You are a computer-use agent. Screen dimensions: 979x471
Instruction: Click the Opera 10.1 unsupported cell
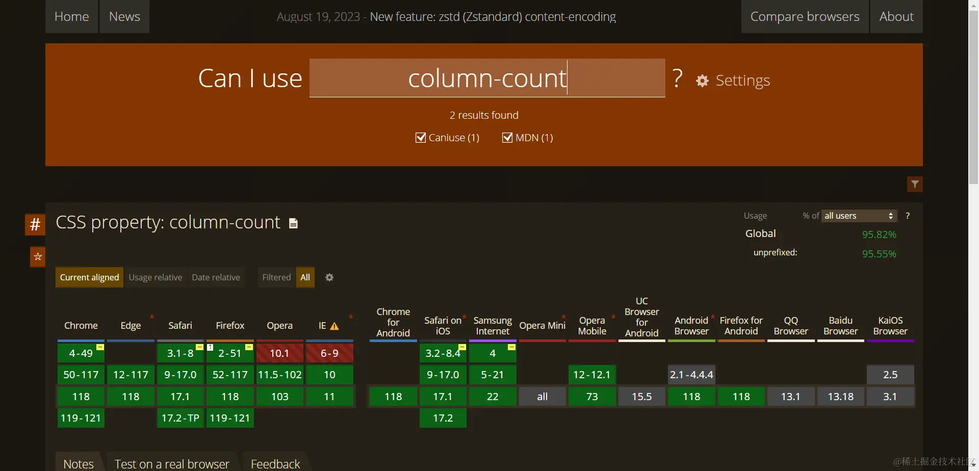tap(279, 353)
